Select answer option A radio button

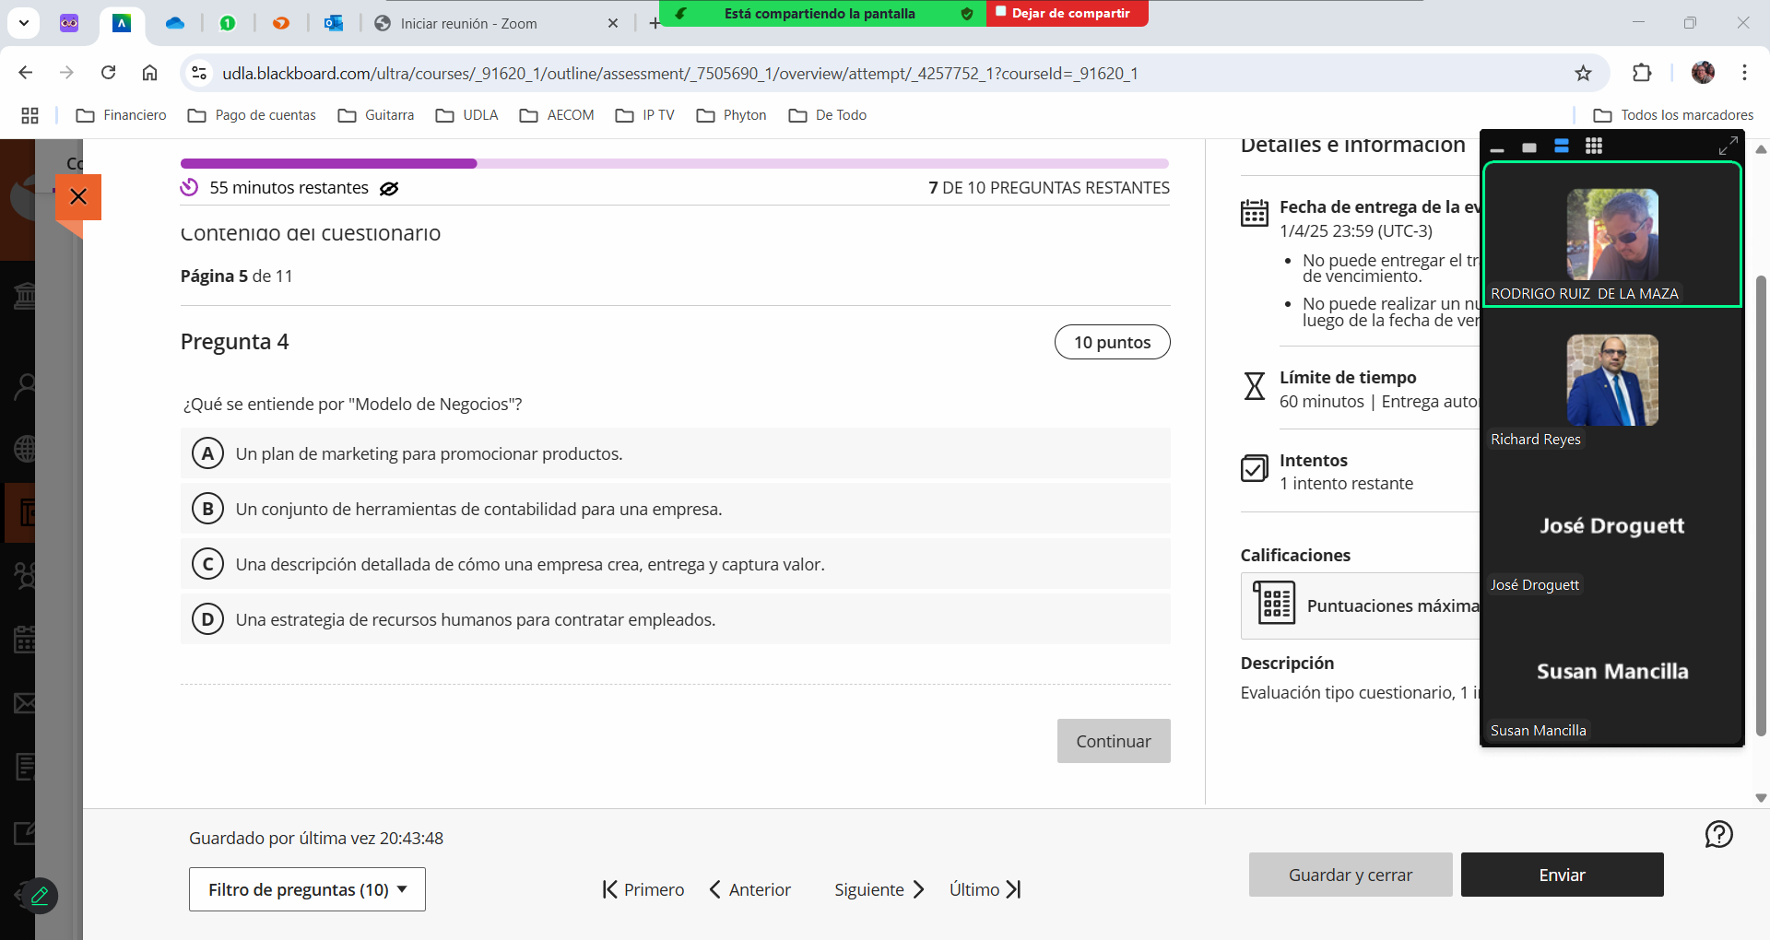(207, 453)
